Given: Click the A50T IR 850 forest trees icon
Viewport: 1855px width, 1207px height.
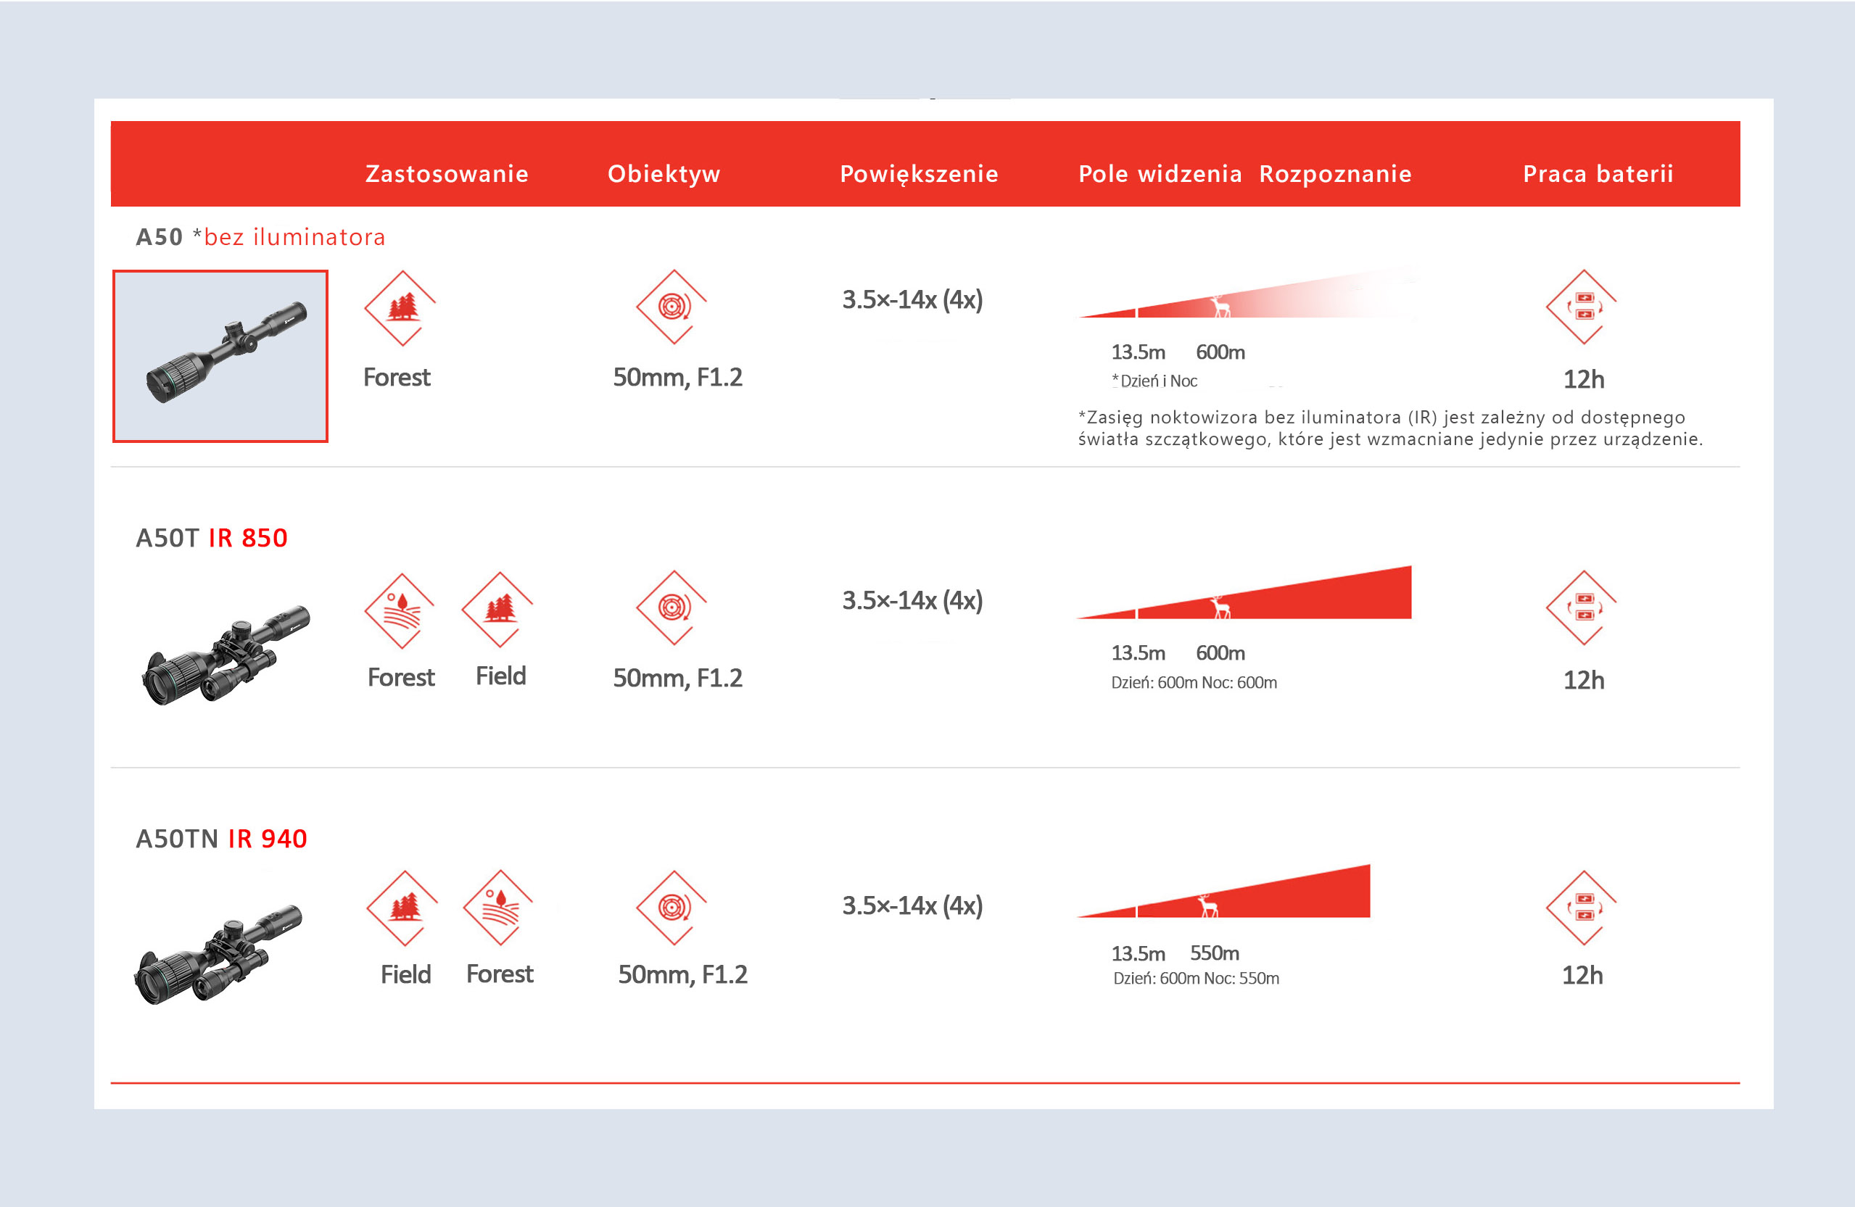Looking at the screenshot, I should (x=499, y=610).
